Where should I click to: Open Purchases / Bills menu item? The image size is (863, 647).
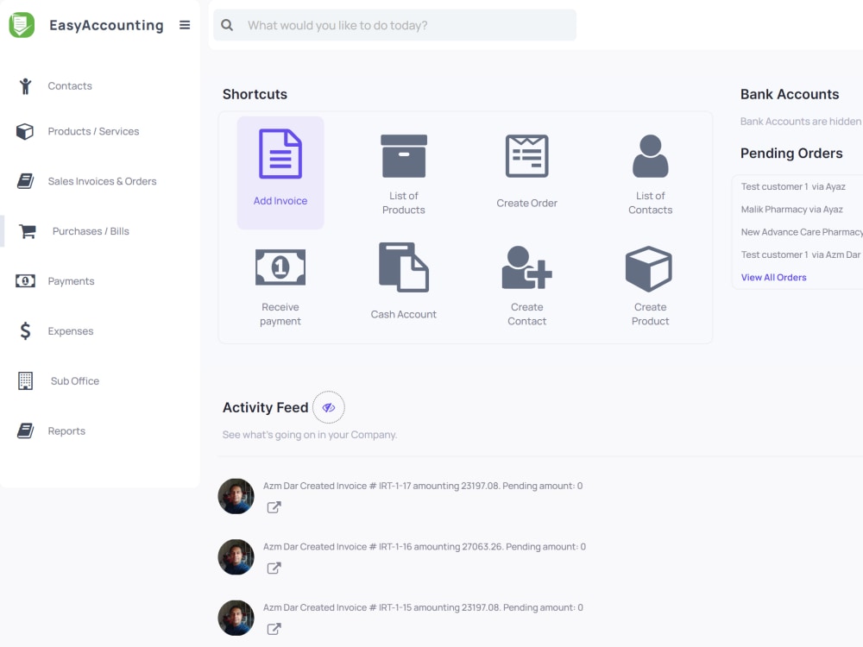pos(91,231)
